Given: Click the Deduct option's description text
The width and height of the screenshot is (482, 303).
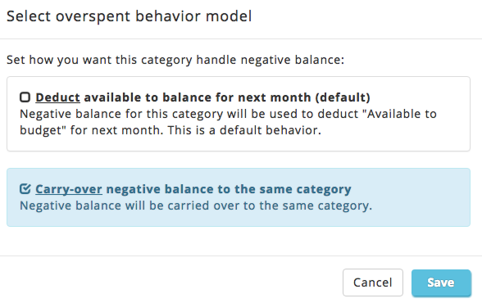Looking at the screenshot, I should click(x=228, y=122).
